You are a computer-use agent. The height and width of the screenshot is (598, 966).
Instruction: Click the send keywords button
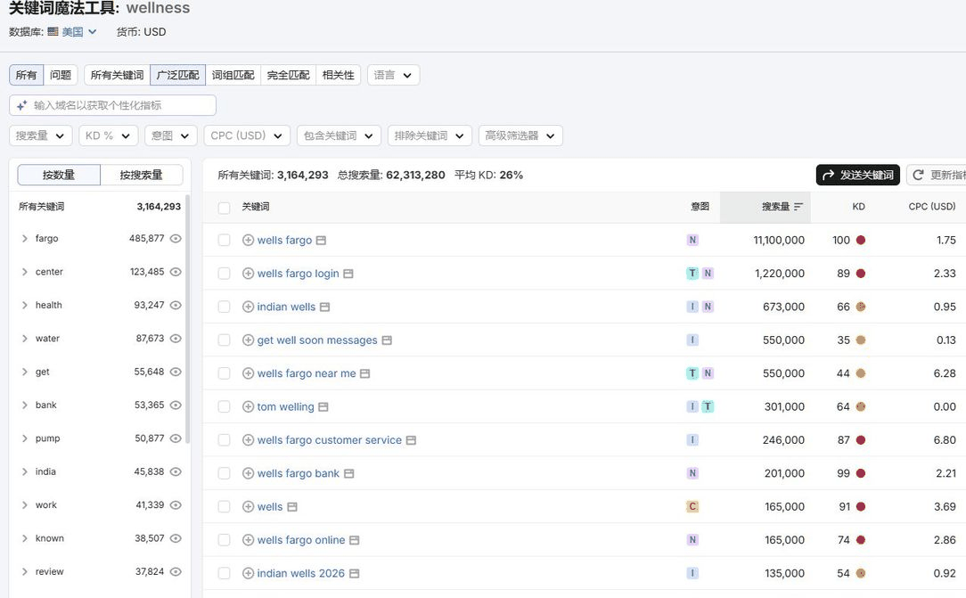(857, 175)
